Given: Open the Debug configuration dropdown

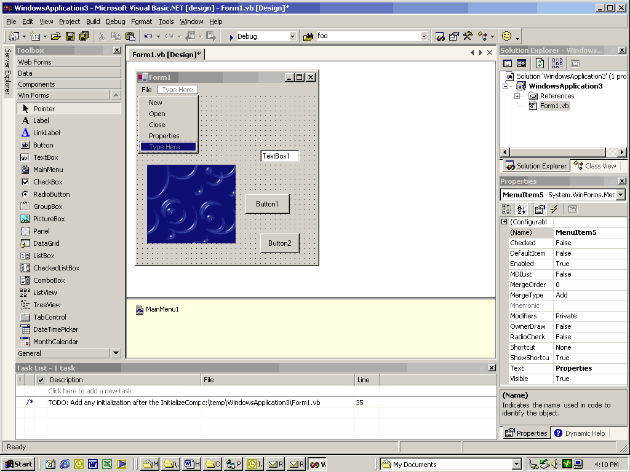Looking at the screenshot, I should (294, 36).
